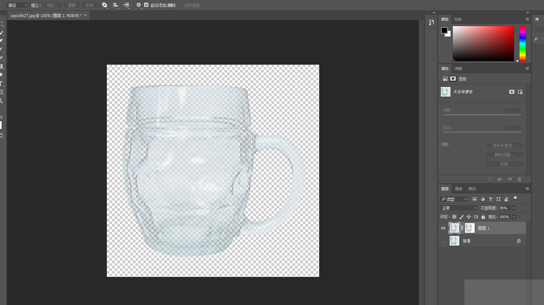This screenshot has width=544, height=305.
Task: Click the 蒙版 button in options bar
Action: pyautogui.click(x=72, y=5)
